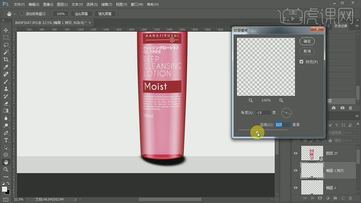Select the Lasso tool
Image resolution: width=361 pixels, height=203 pixels.
[x=6, y=45]
